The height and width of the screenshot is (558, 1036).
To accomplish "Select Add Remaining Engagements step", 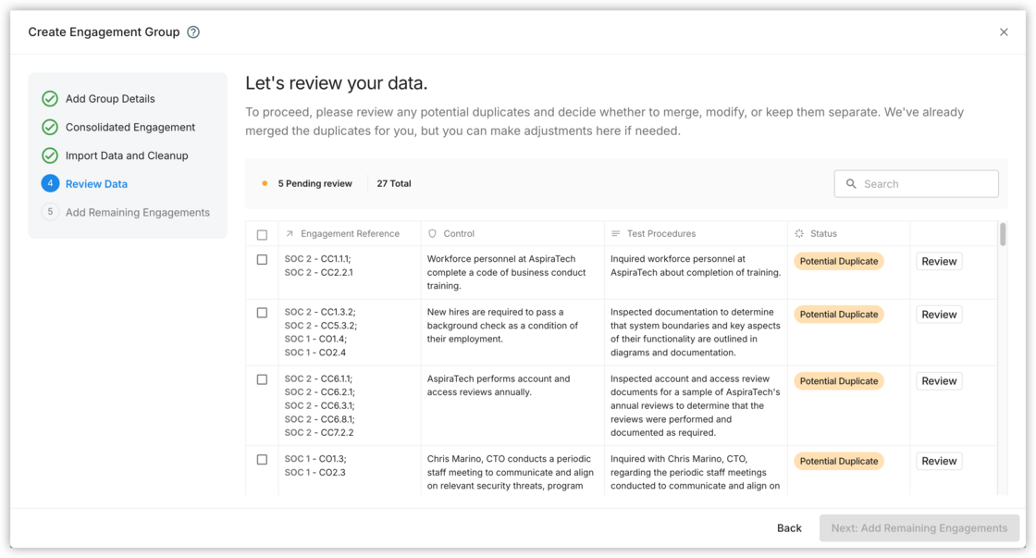I will (x=138, y=212).
